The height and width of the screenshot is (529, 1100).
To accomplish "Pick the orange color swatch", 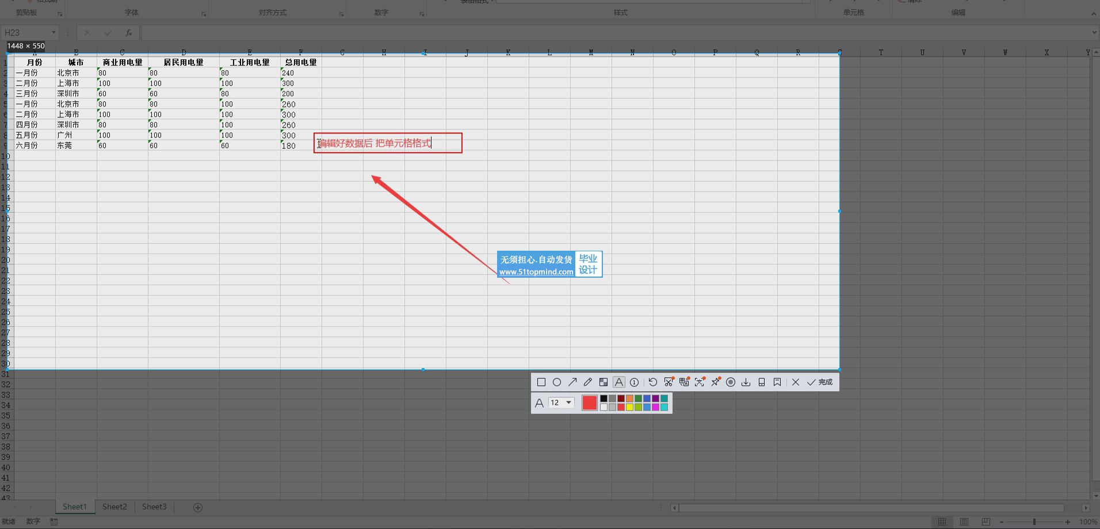I will click(629, 398).
